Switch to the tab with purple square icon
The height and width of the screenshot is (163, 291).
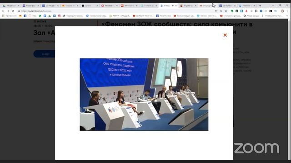(30, 6)
